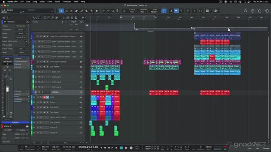Click the Record button in transport
This screenshot has height=152, width=271.
point(131,148)
